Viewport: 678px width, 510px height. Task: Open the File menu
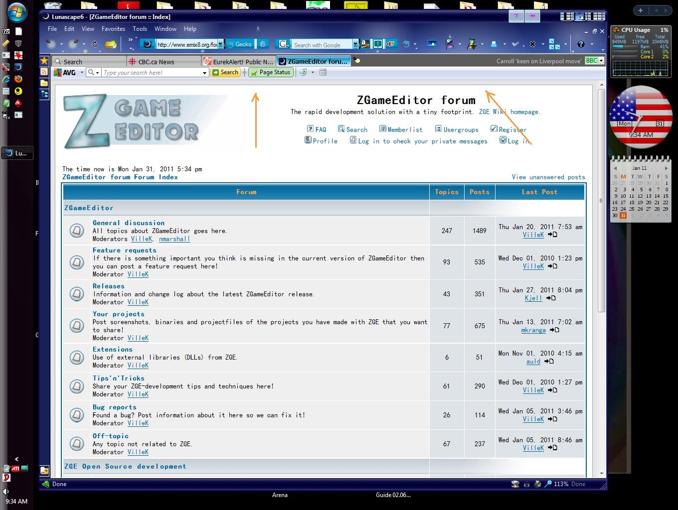(52, 29)
